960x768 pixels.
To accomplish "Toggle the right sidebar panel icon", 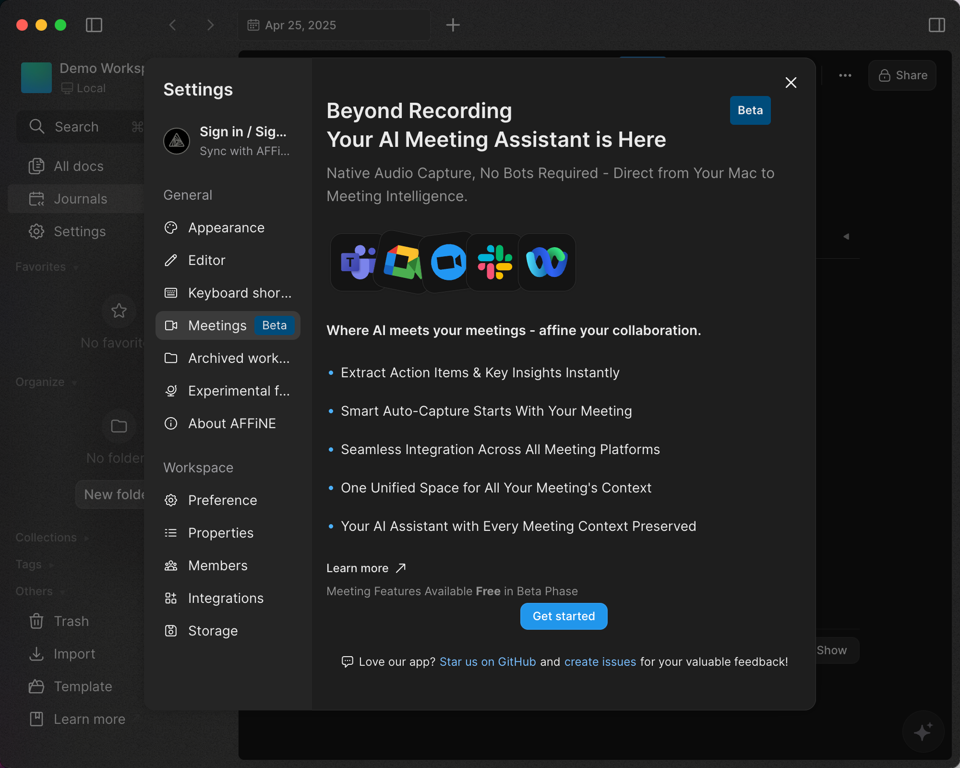I will [x=936, y=25].
